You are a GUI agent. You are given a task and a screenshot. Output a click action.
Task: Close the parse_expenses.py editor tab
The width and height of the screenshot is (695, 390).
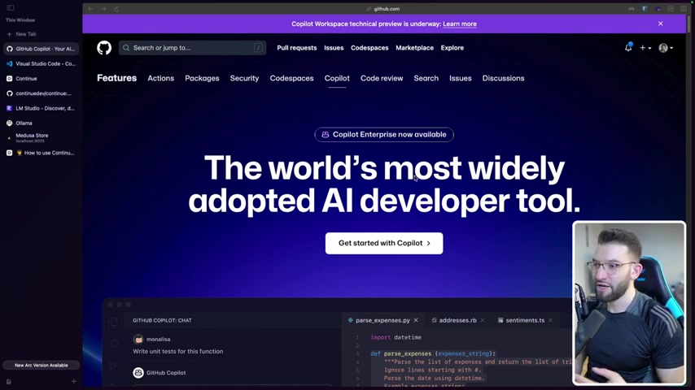(416, 320)
